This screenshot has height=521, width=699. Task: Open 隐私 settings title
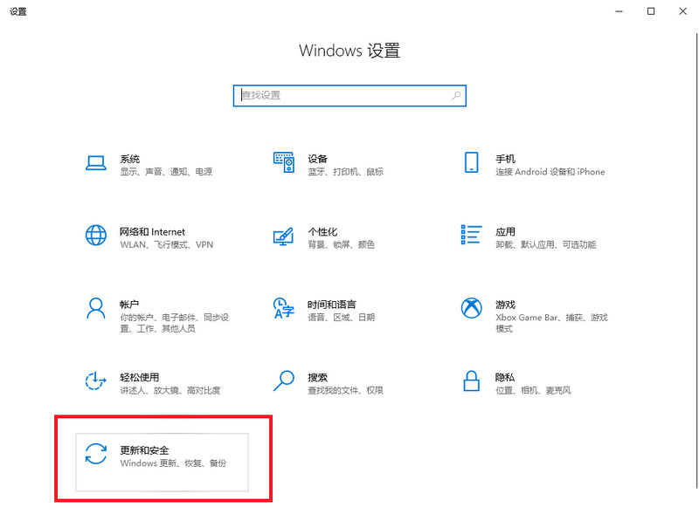(505, 378)
